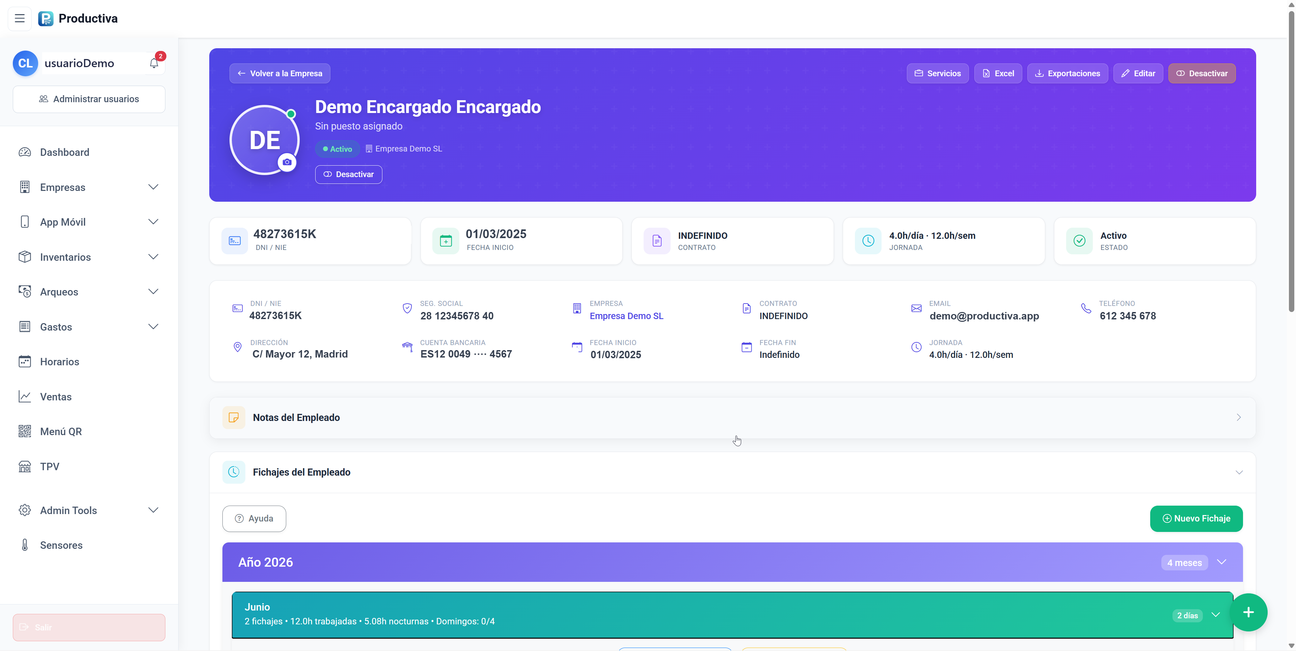Toggle Desactivar under employee name

tap(349, 174)
